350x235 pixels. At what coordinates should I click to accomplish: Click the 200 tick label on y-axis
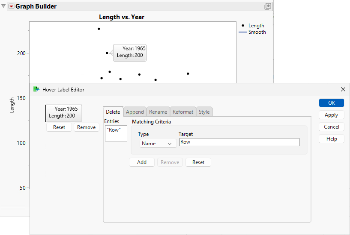point(21,53)
